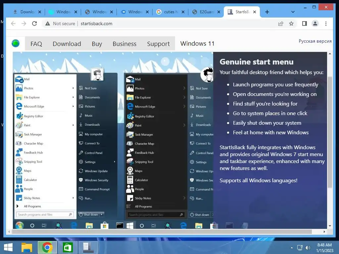Click the green globe site logo

point(16,43)
